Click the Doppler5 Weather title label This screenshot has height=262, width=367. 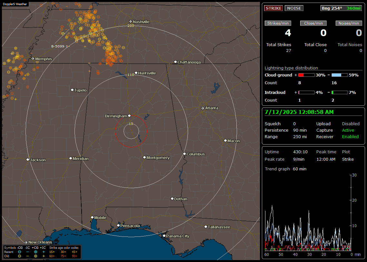(15, 4)
